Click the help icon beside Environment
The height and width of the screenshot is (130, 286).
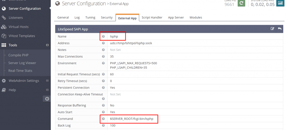(x=103, y=63)
